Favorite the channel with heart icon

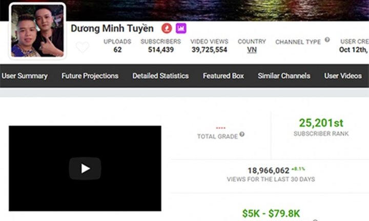83,47
